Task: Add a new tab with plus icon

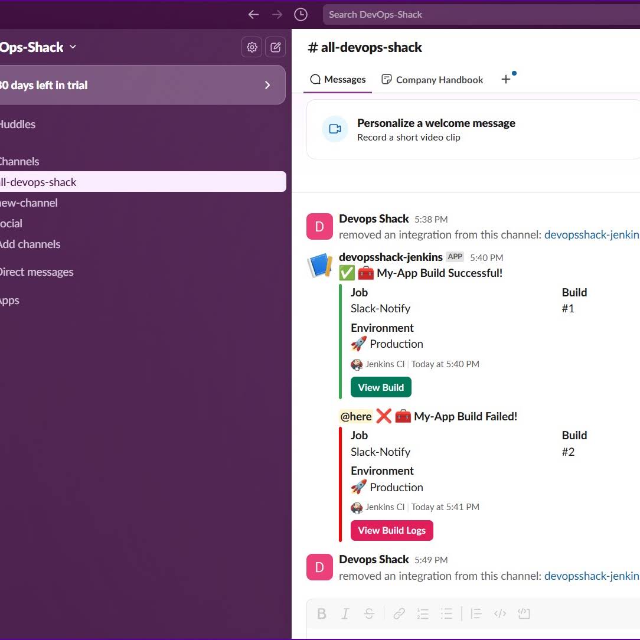Action: click(x=506, y=79)
